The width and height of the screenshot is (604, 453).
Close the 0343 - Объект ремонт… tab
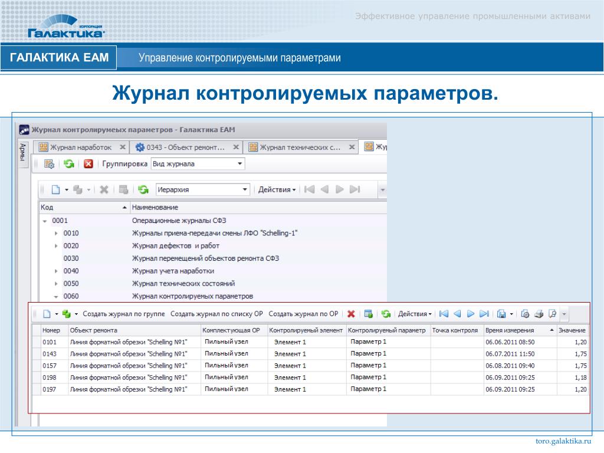pos(236,147)
